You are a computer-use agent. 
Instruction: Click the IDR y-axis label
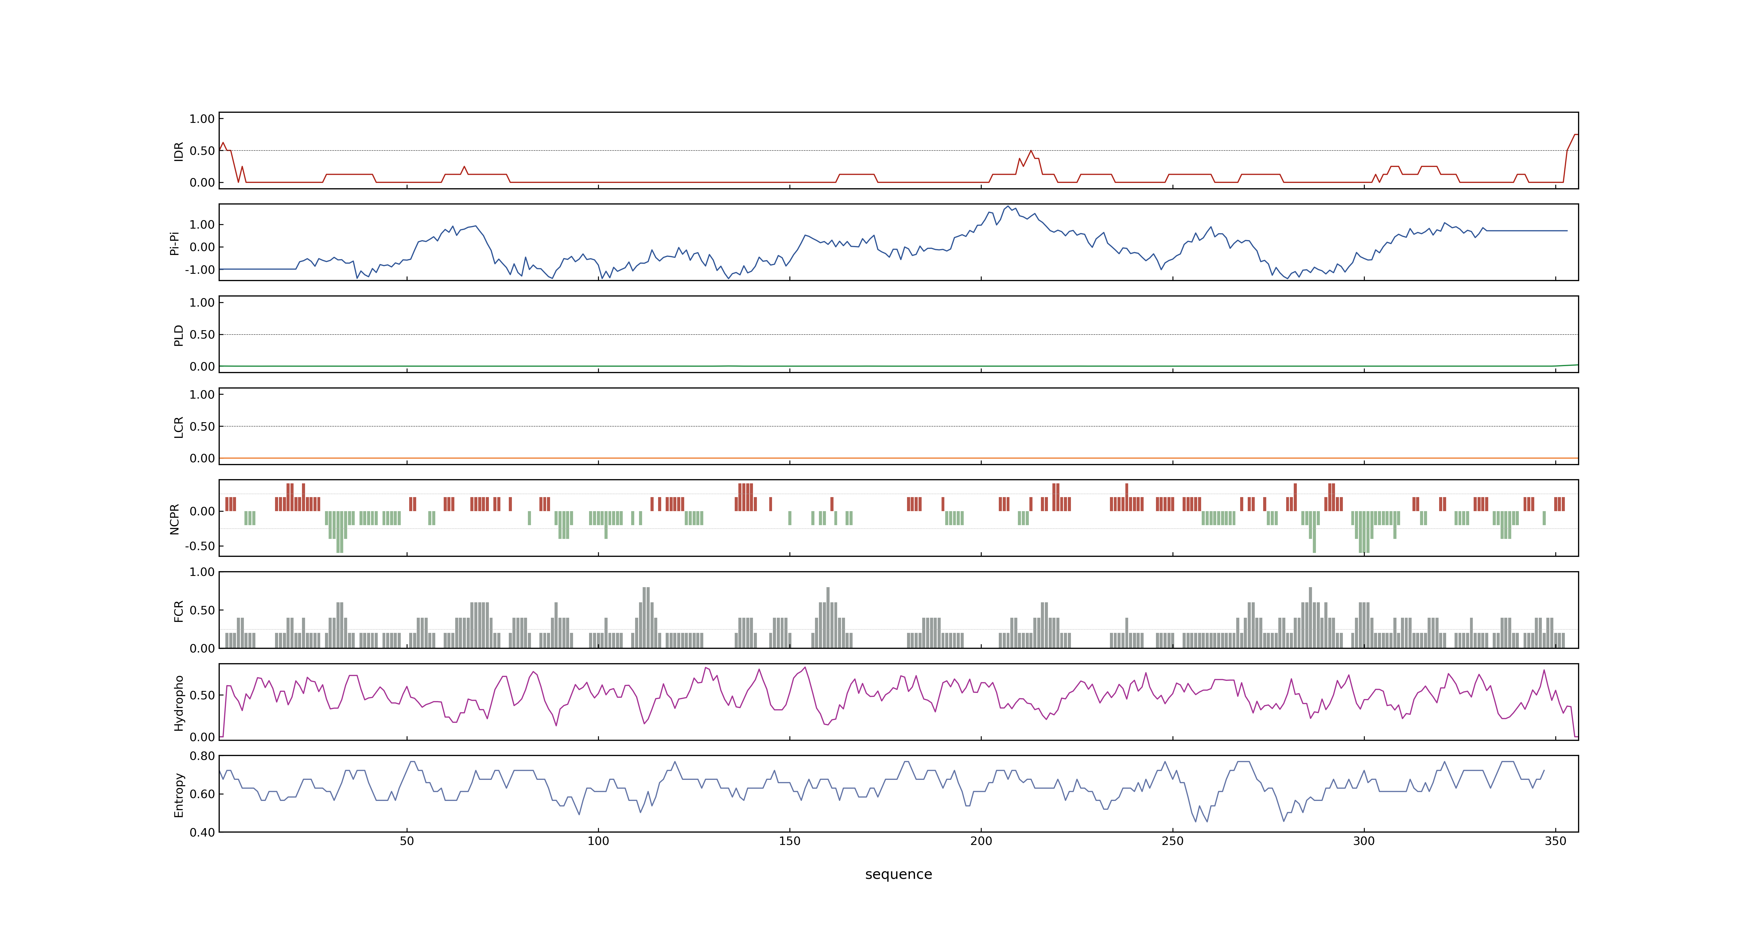pos(178,151)
